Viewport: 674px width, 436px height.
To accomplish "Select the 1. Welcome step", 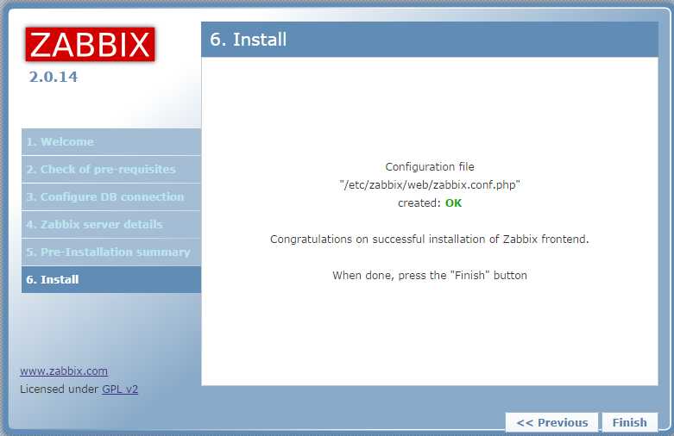I will point(111,141).
